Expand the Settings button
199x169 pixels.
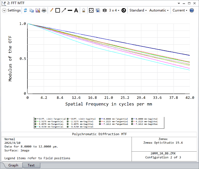pos(11,10)
